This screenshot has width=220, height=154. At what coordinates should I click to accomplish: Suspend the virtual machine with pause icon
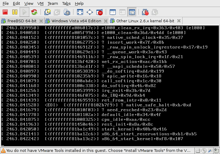[x=15, y=12]
